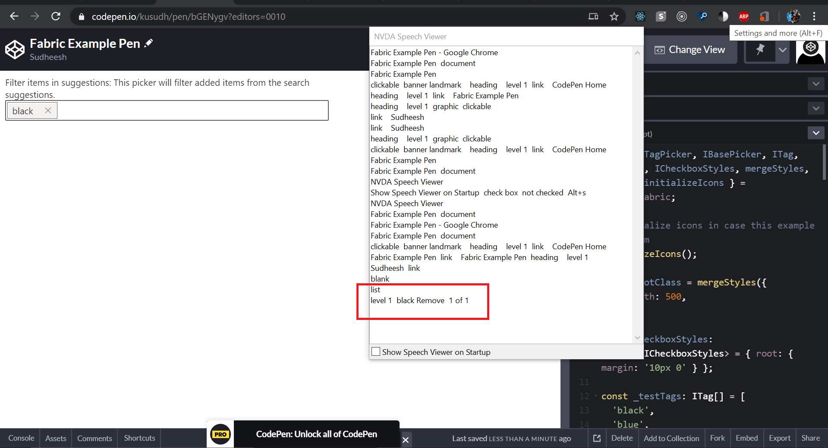Image resolution: width=828 pixels, height=448 pixels.
Task: Click the Stylus extension icon
Action: tap(661, 16)
